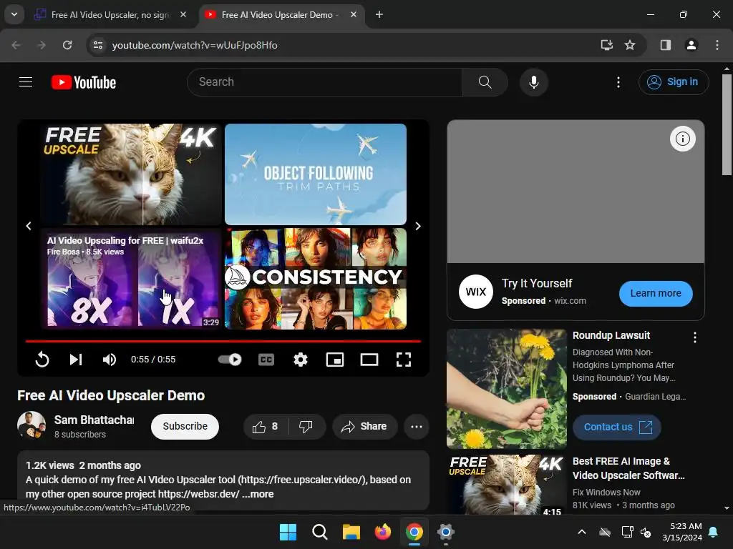
Task: Toggle the autoplay switch
Action: [230, 360]
